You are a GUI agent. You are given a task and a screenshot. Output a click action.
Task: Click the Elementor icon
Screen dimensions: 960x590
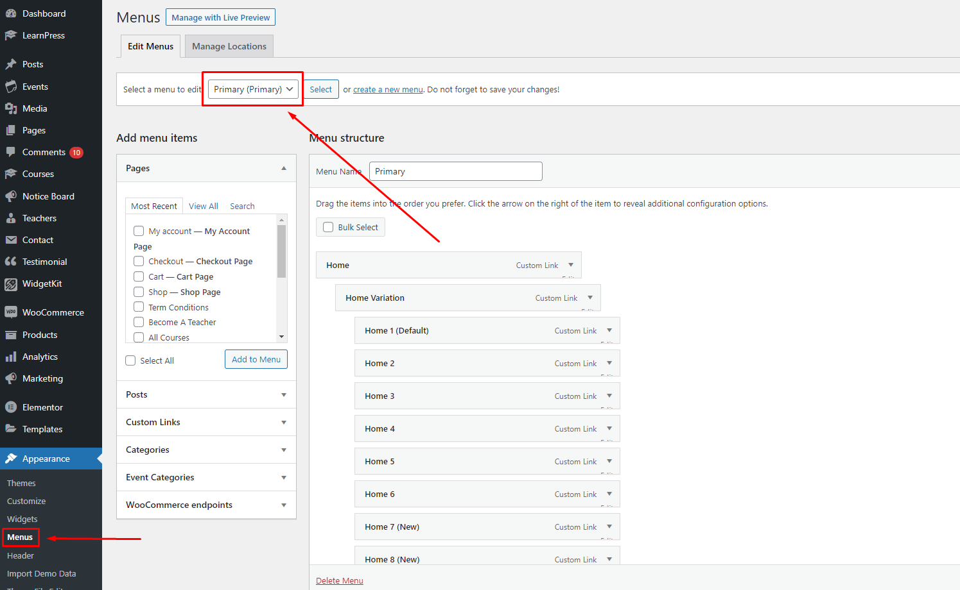11,407
